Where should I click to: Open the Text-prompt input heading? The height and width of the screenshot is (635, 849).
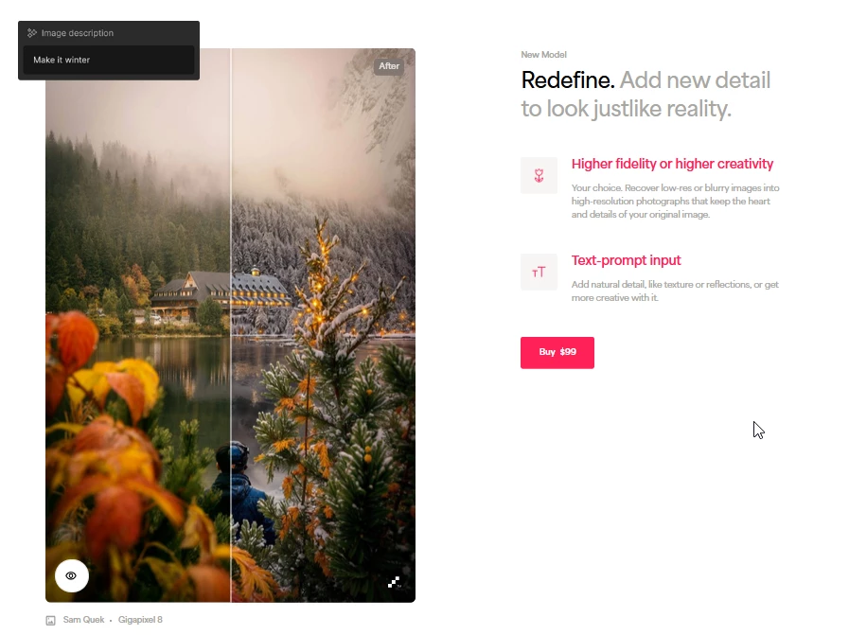click(626, 260)
